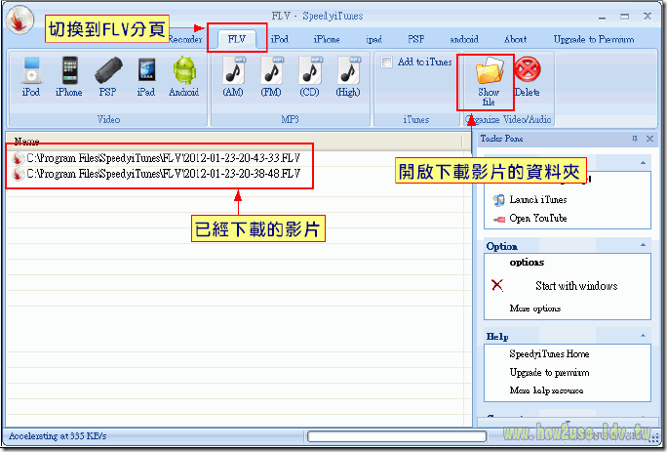Click the Launch iTunes link
Screen dimensions: 667x452
click(537, 200)
